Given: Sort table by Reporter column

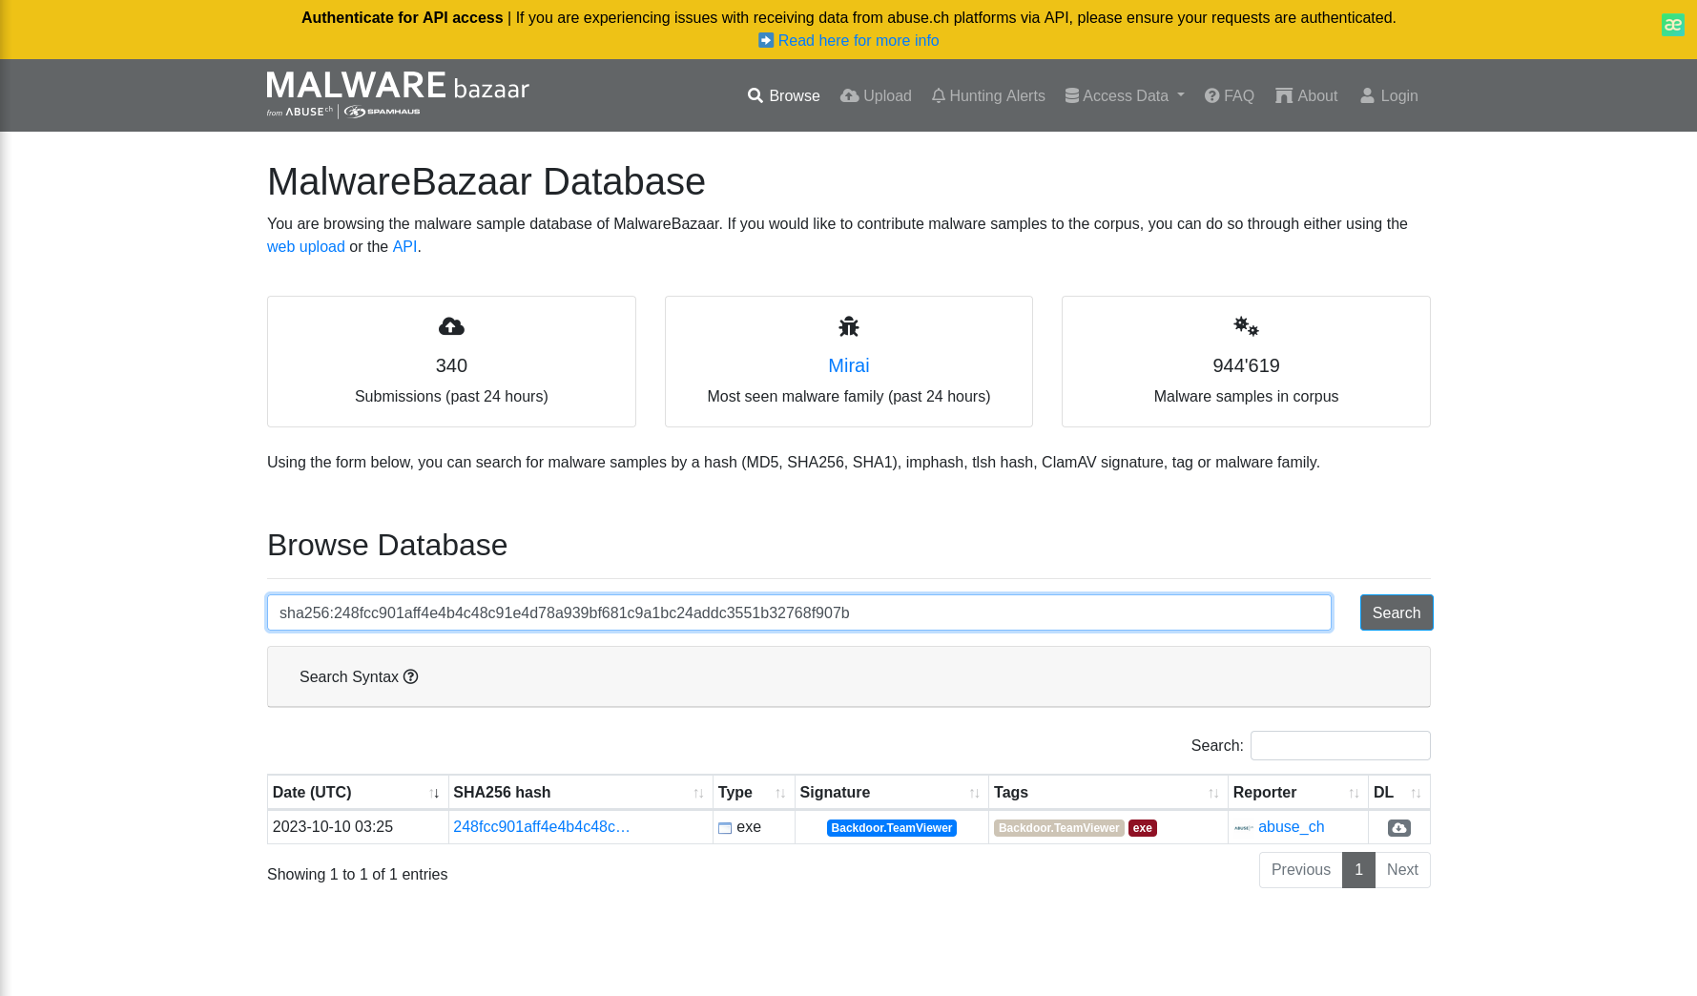Looking at the screenshot, I should click(1298, 792).
